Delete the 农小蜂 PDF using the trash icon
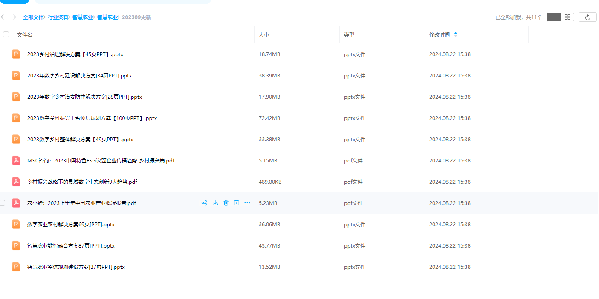 [226, 203]
